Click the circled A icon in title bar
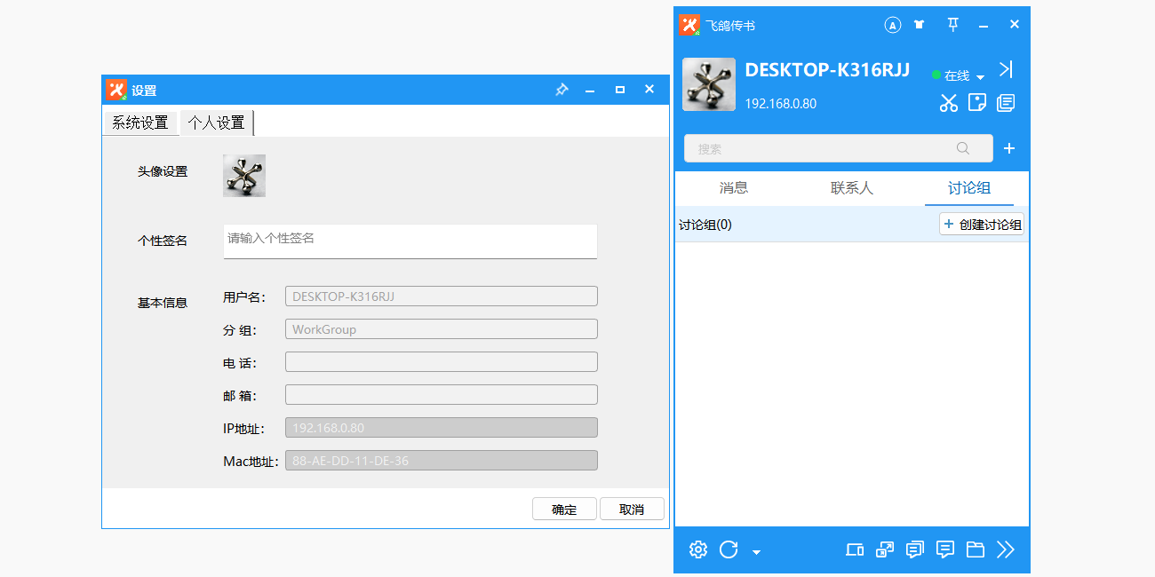This screenshot has width=1155, height=577. tap(893, 25)
